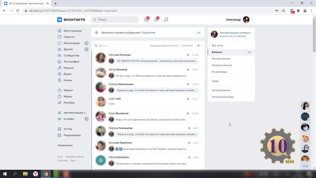Toggle star on Скворцова conversation
Image resolution: width=316 pixels, height=178 pixels.
click(189, 128)
